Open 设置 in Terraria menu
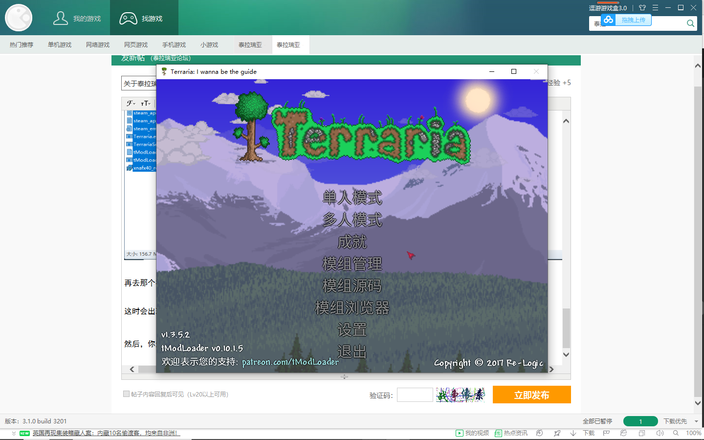This screenshot has width=704, height=440. (x=352, y=330)
